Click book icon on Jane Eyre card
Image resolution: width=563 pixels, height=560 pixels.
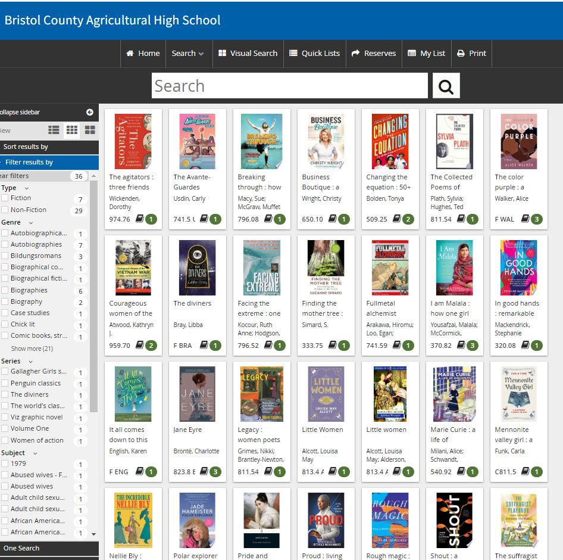click(x=204, y=471)
